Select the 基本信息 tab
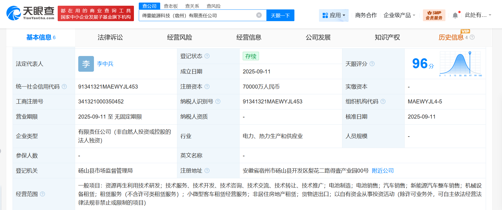 tap(41, 37)
